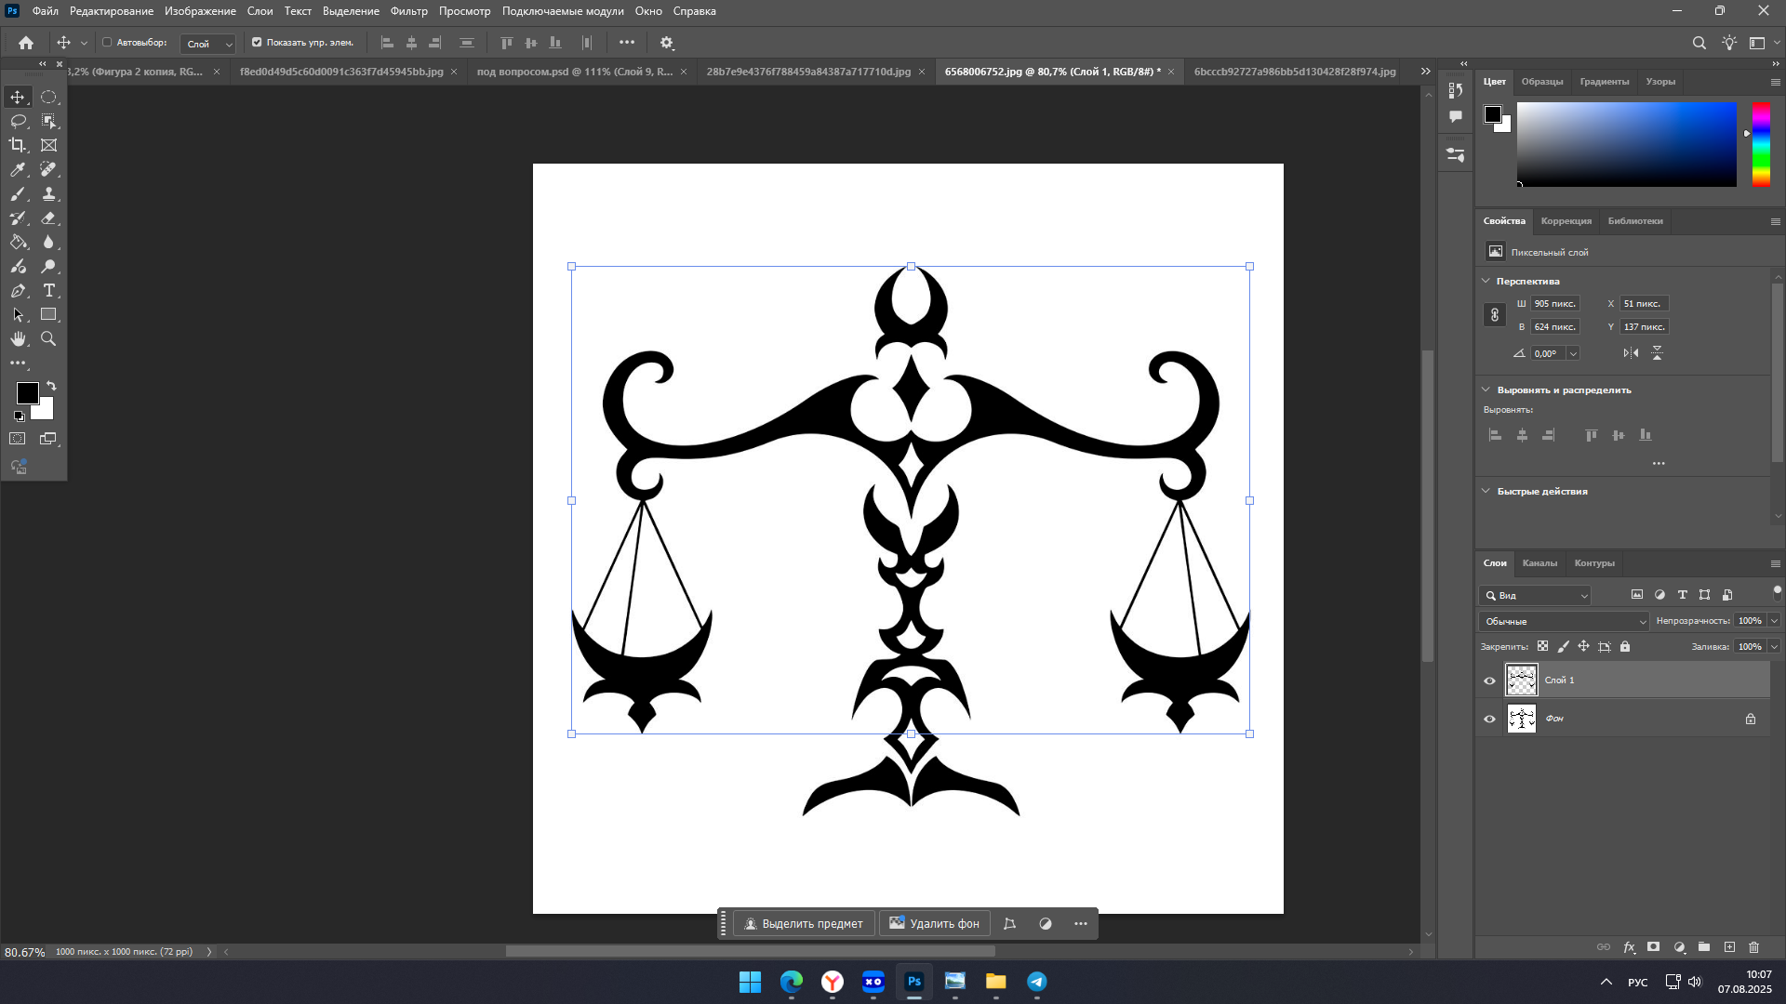Screen dimensions: 1786x1004
Task: Click the flip horizontal icon in Properties
Action: pos(1631,353)
